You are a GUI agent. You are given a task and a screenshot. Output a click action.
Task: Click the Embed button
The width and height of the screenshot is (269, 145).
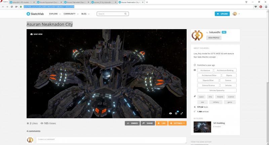point(132,123)
